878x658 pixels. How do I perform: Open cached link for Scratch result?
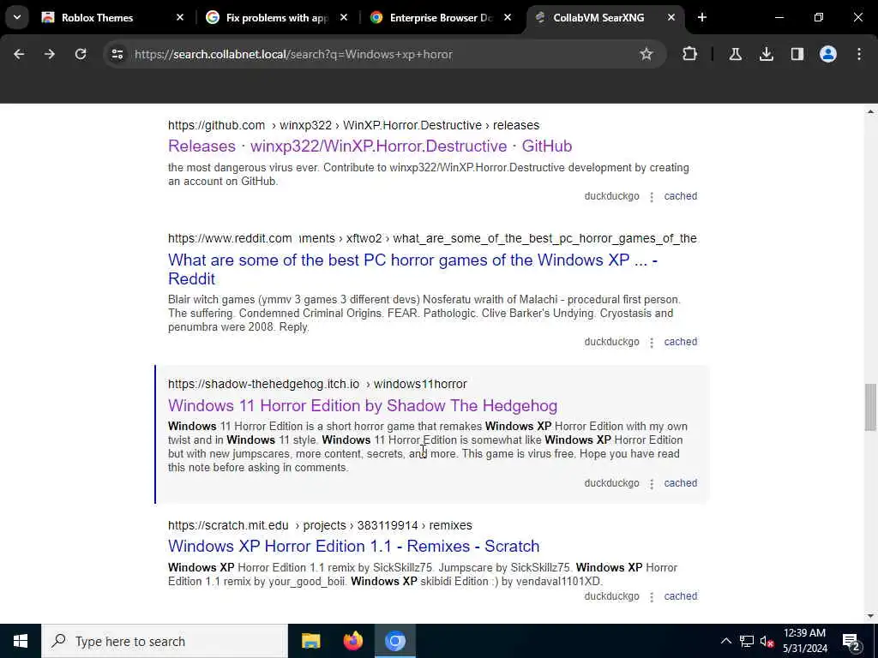click(680, 596)
